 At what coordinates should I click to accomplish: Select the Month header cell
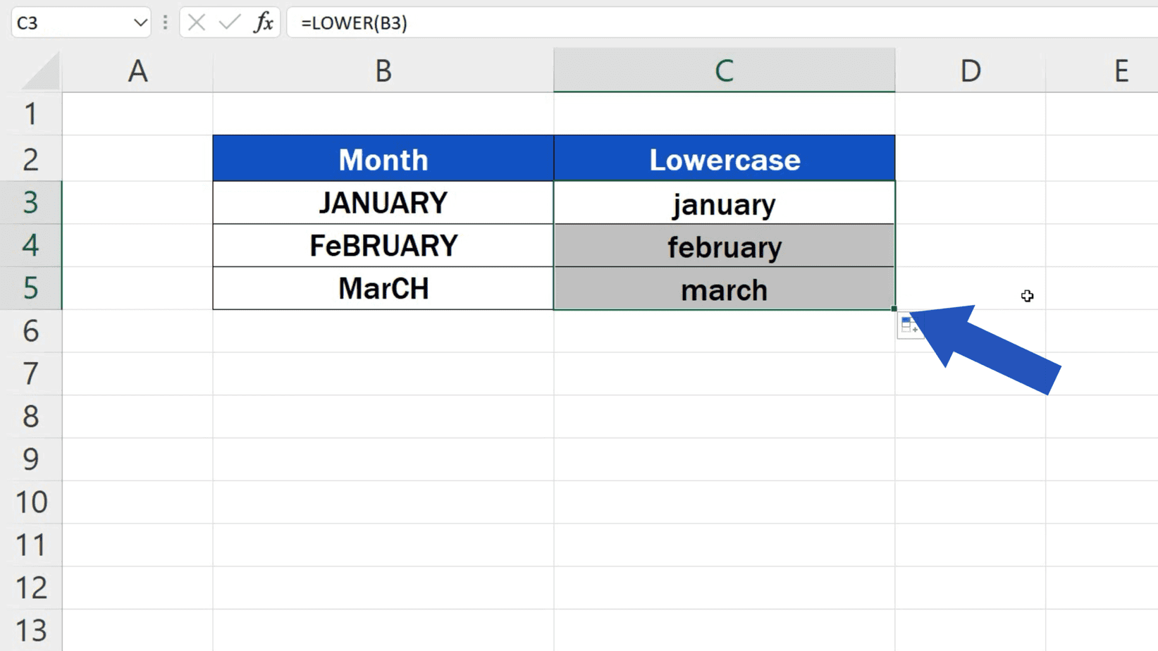click(x=383, y=159)
